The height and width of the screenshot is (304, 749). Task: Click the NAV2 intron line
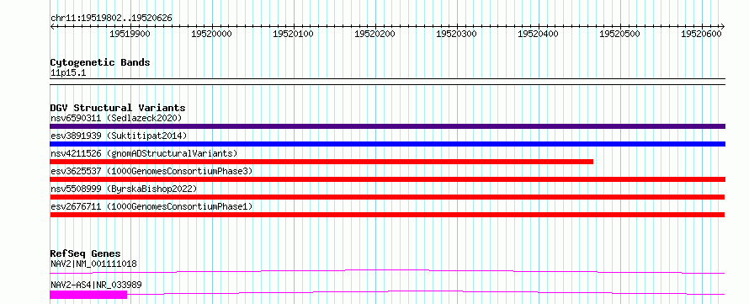click(x=387, y=271)
